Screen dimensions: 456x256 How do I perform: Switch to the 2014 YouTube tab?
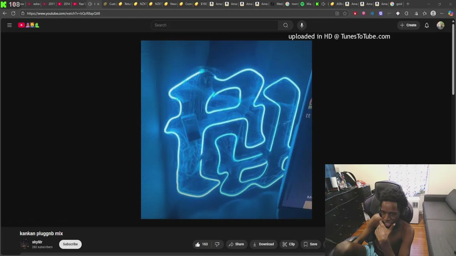pyautogui.click(x=64, y=4)
